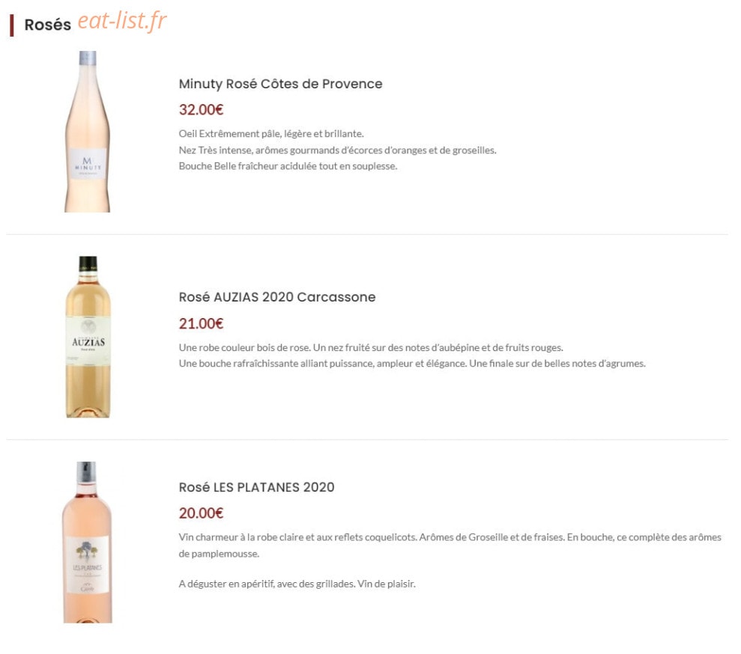Open the Minuty rosé bottle image
Screen dimensions: 741x654
(x=88, y=132)
